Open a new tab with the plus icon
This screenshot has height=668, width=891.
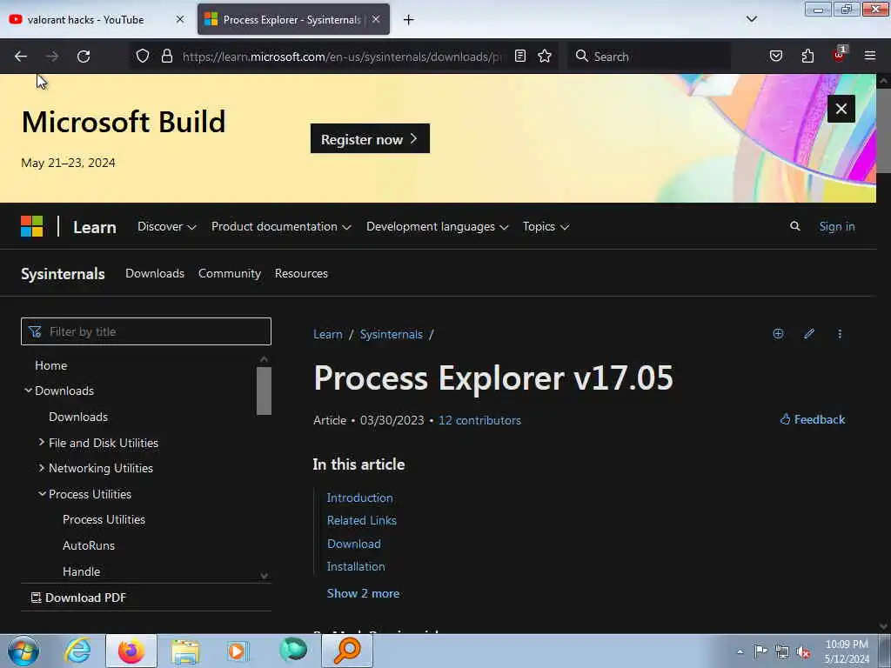(x=409, y=20)
